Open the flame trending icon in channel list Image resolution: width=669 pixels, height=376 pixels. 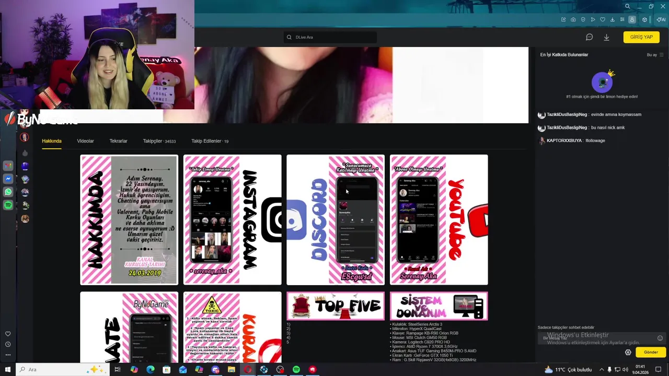(x=25, y=153)
